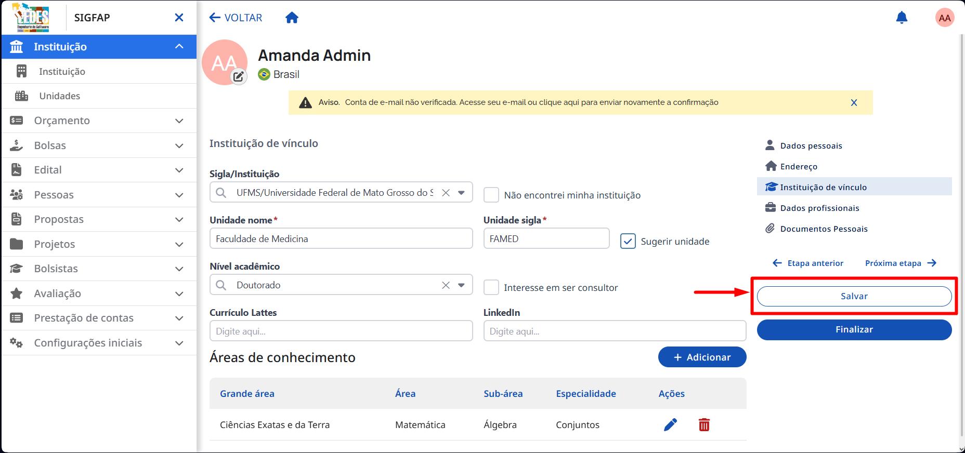Click the Bolsas hand-coin icon
This screenshot has width=965, height=453.
[x=17, y=145]
